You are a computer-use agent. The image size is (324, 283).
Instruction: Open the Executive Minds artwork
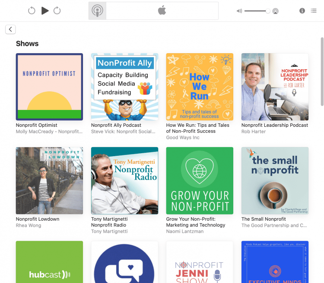click(x=275, y=262)
